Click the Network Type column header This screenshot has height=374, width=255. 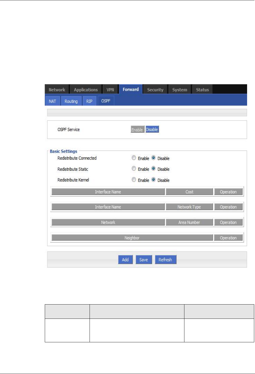click(x=189, y=207)
